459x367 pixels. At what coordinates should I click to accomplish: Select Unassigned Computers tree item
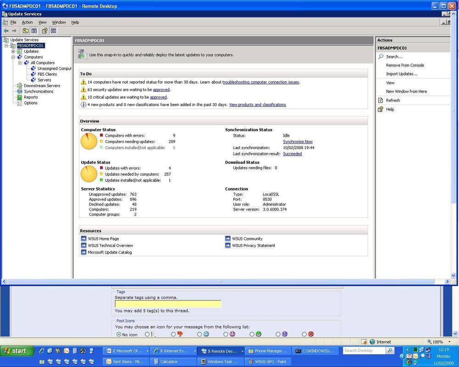(54, 68)
